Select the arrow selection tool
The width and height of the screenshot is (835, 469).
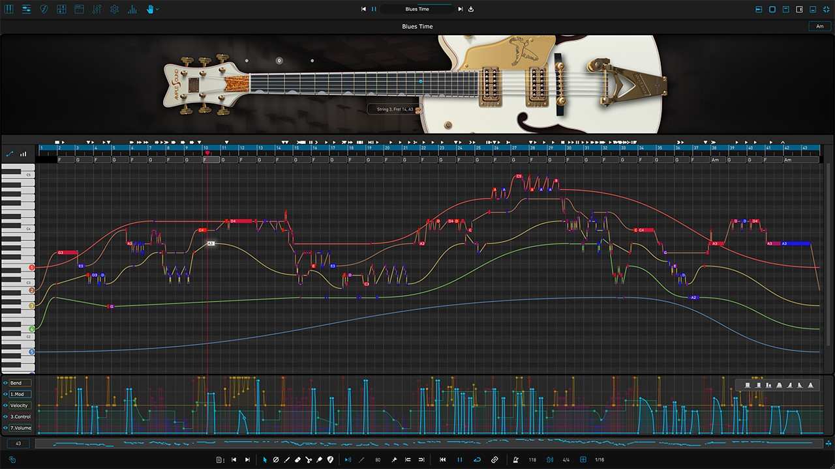click(265, 460)
